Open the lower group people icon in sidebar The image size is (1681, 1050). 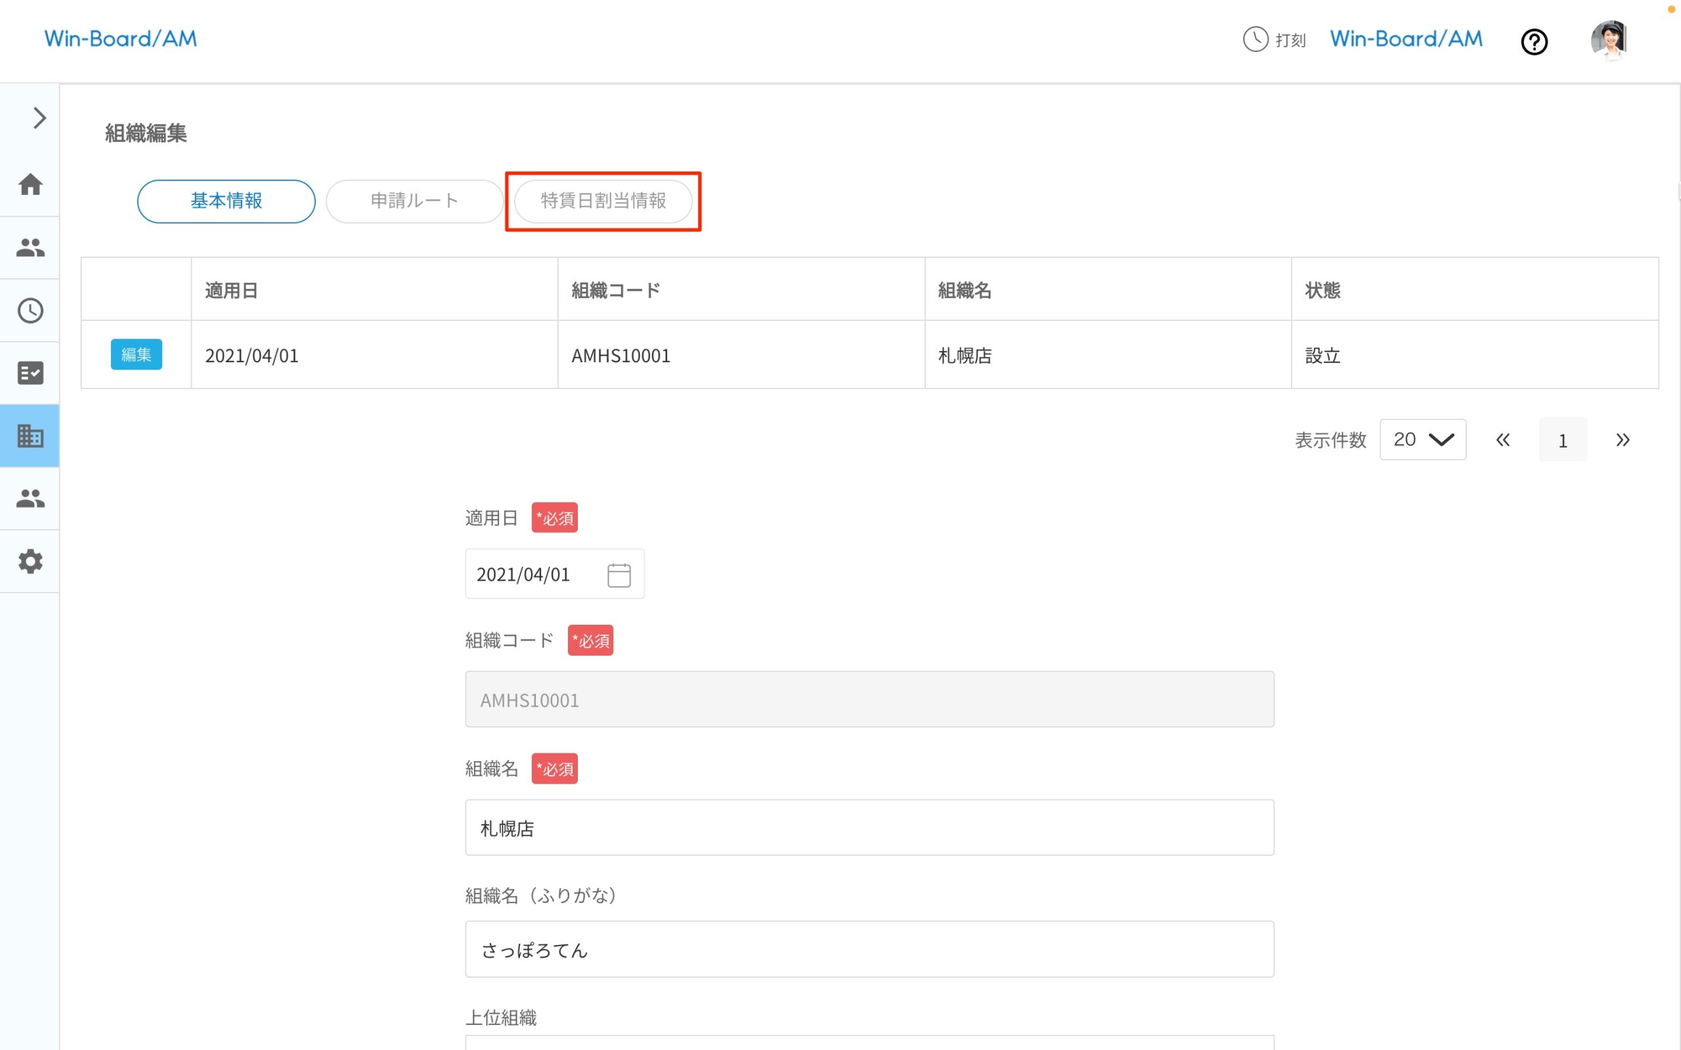pyautogui.click(x=30, y=498)
